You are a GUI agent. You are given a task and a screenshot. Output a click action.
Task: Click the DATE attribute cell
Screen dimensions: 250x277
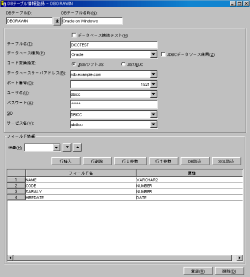coord(189,198)
